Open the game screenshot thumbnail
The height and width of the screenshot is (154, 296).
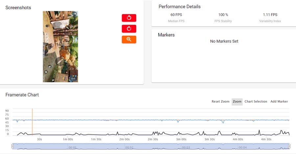60,46
